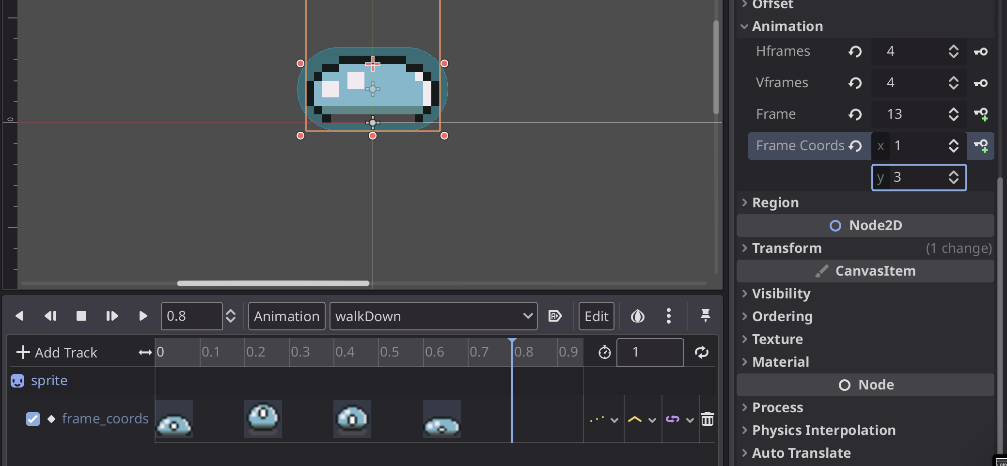
Task: Insert keyframe for the Frame property
Action: [981, 114]
